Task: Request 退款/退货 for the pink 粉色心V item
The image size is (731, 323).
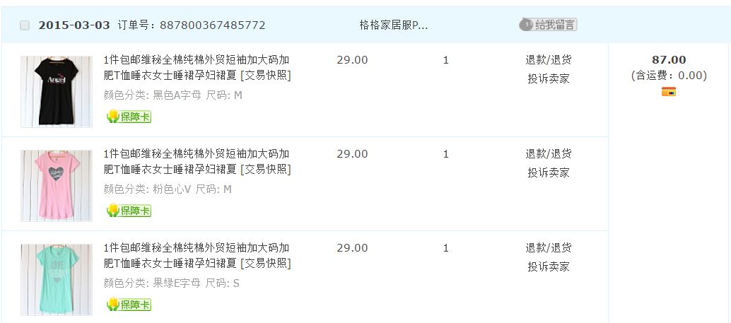Action: 548,154
